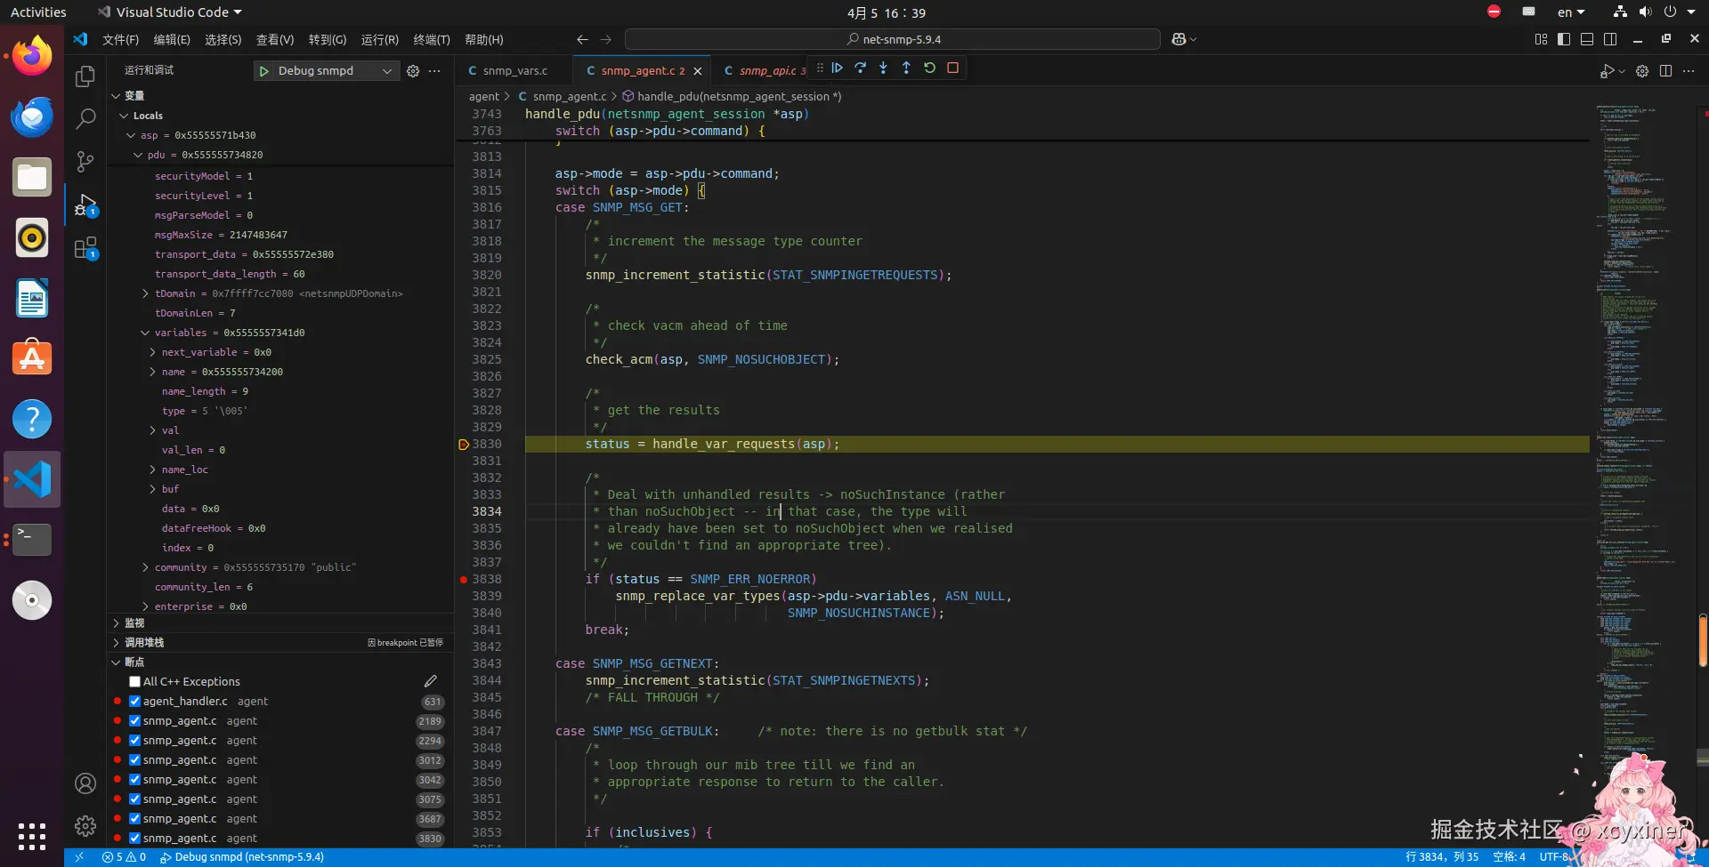
Task: Restart the debugging session
Action: click(929, 68)
